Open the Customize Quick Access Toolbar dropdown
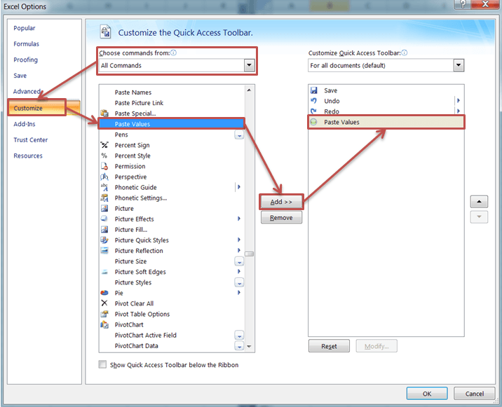Image resolution: width=502 pixels, height=407 pixels. [x=458, y=65]
